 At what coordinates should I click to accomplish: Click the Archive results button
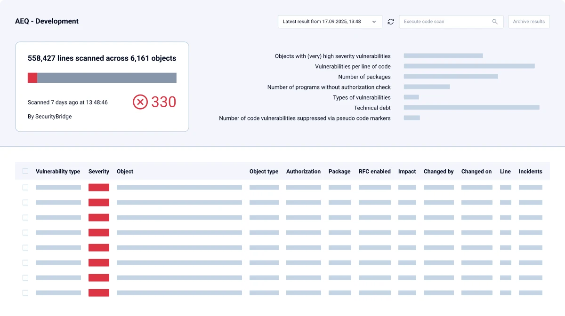pyautogui.click(x=529, y=22)
